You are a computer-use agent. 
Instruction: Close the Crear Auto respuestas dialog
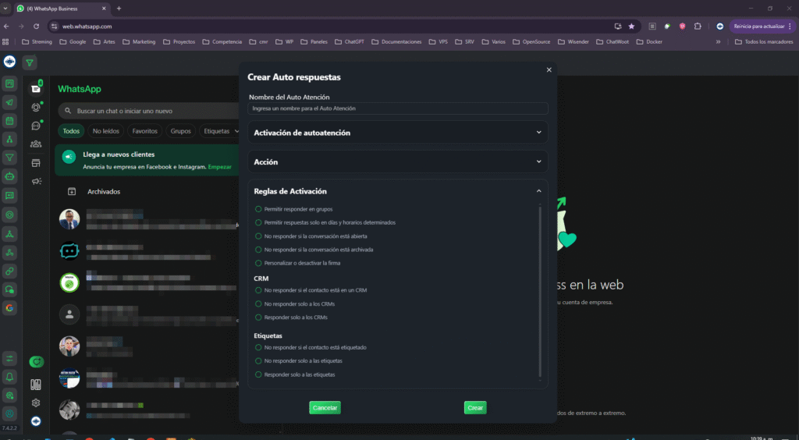point(549,70)
